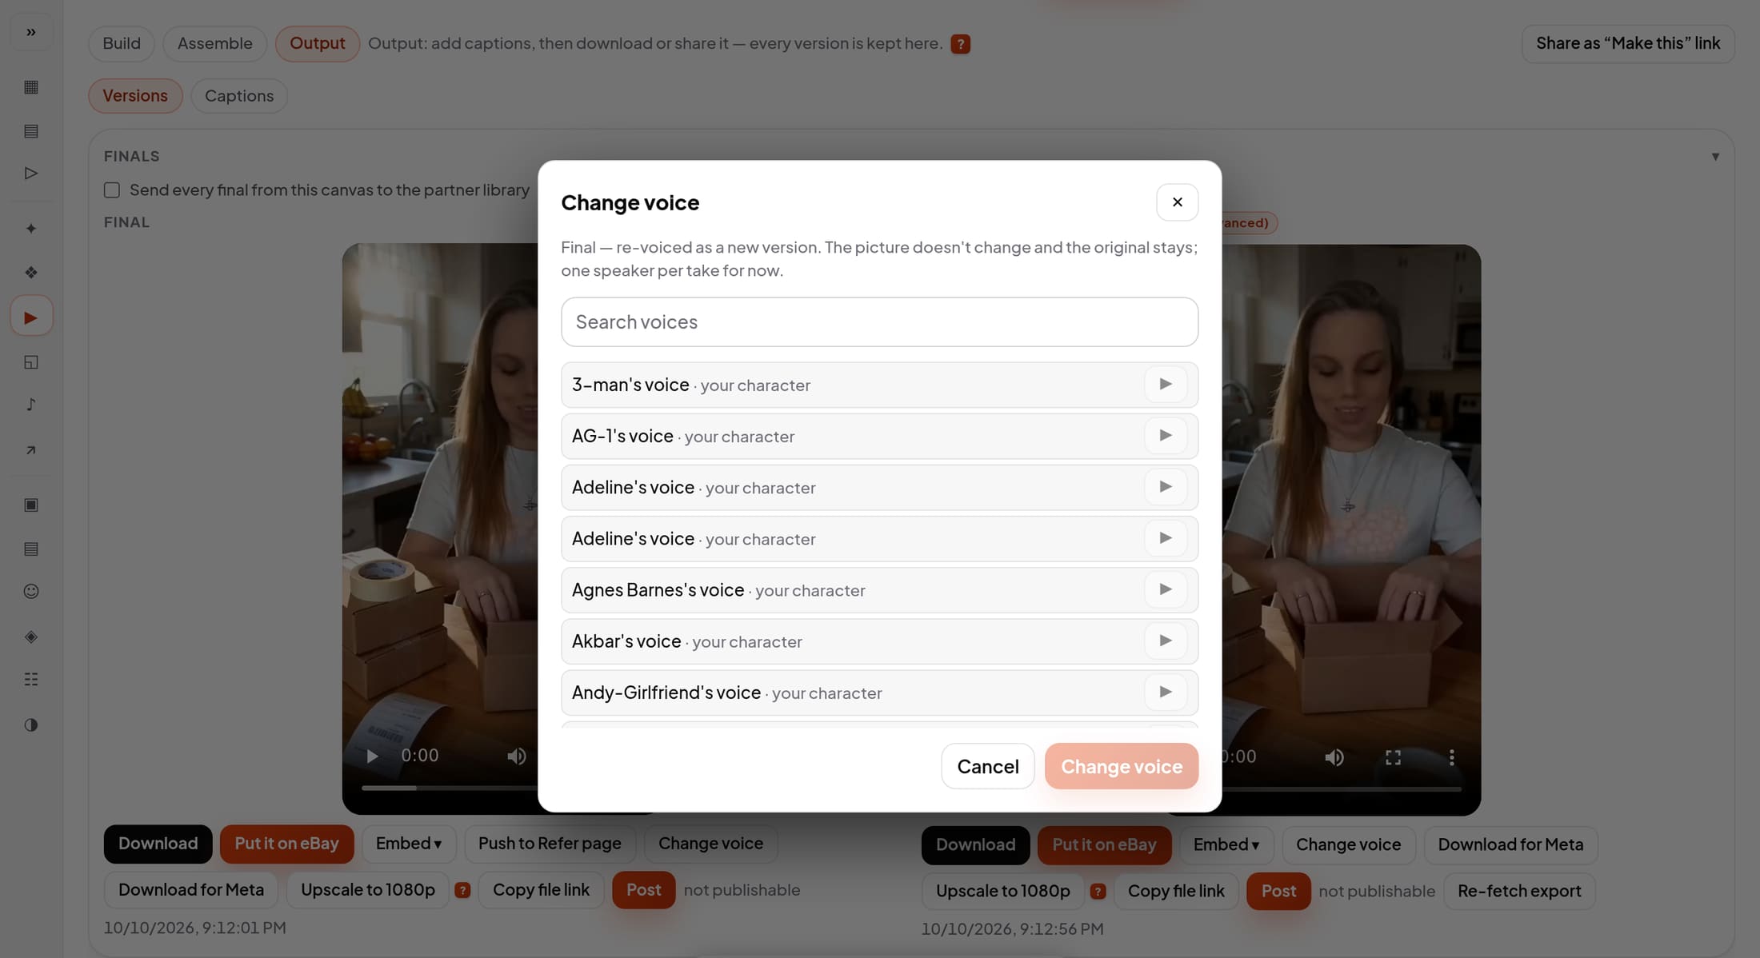Screen dimensions: 1760x958
Task: Select the outlined play triangle sidebar icon
Action: pos(31,173)
